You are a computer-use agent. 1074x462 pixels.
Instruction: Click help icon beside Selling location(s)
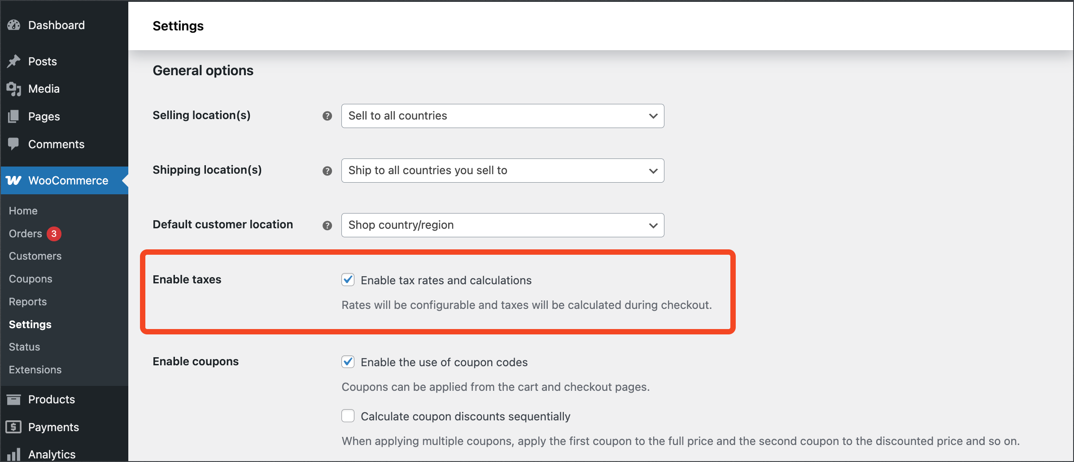(327, 116)
